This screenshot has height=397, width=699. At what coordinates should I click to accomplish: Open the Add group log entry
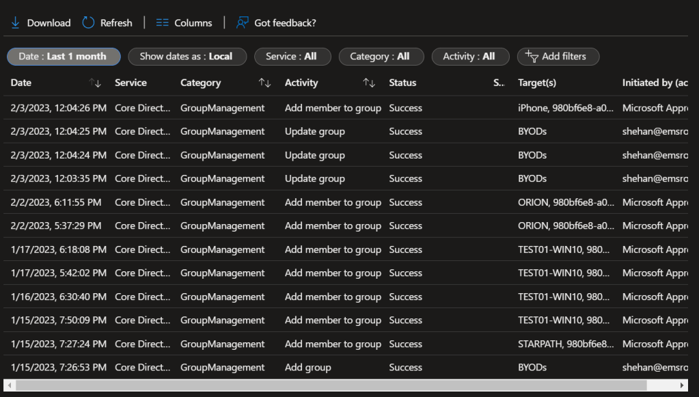[307, 368]
